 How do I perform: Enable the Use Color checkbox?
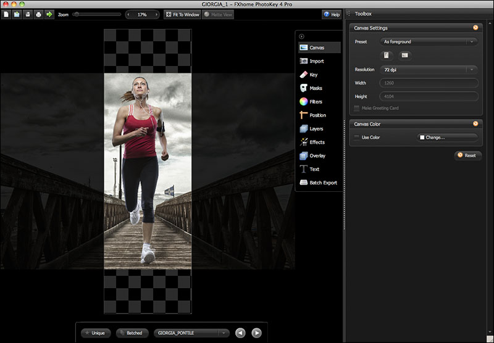(357, 137)
